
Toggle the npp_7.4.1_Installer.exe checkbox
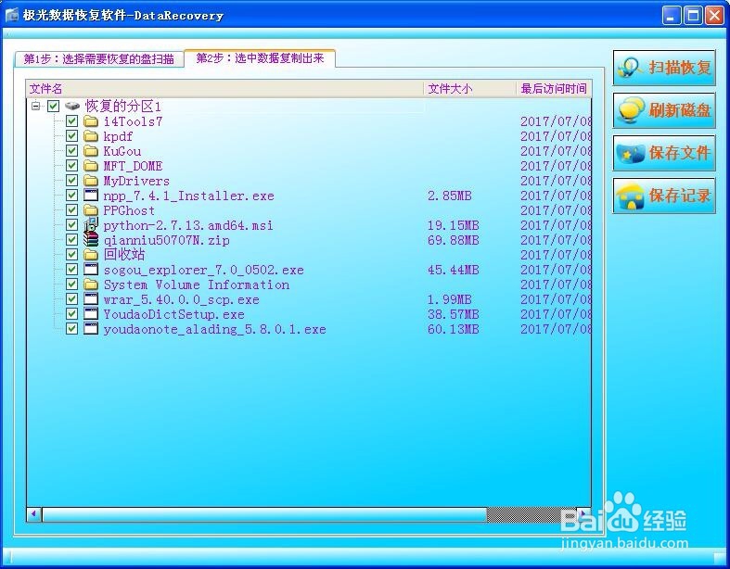71,196
